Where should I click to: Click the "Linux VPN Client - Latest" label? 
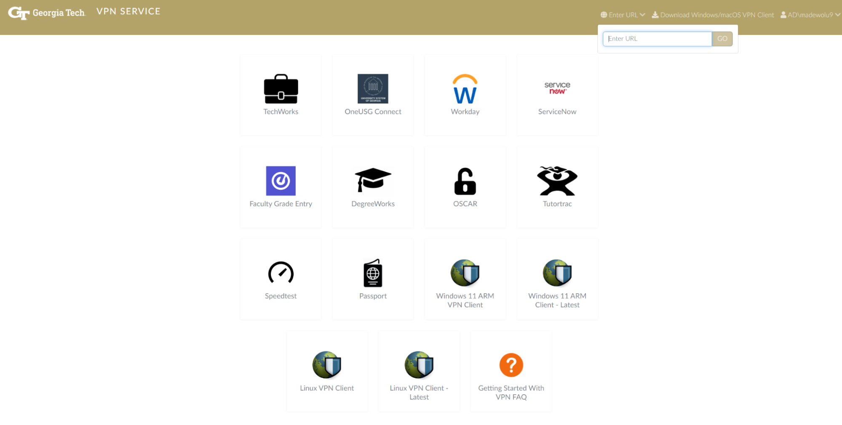[419, 393]
